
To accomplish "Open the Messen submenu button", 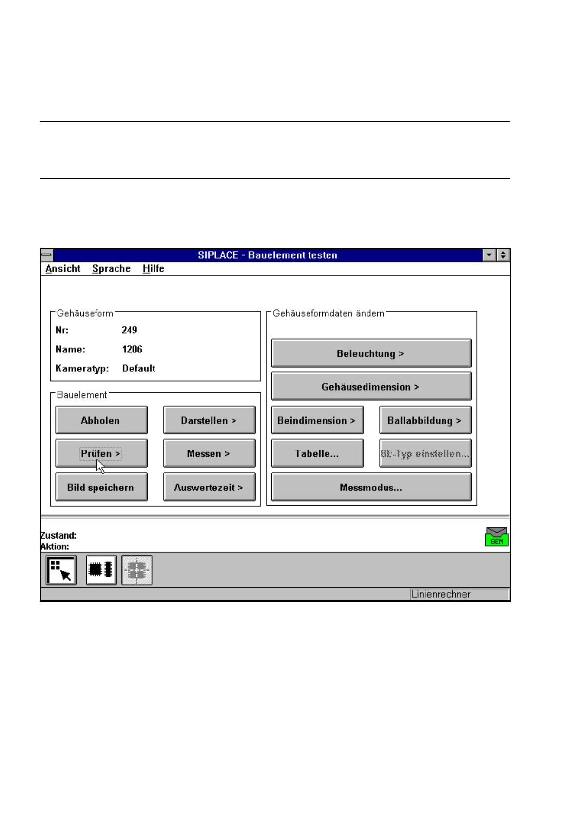I will pos(210,453).
